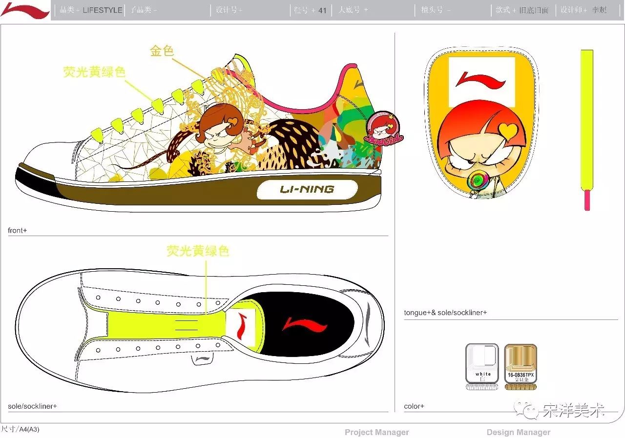The image size is (625, 438).
Task: Click the 荧光黄绿色 label above the side-view laces
Action: 94,72
